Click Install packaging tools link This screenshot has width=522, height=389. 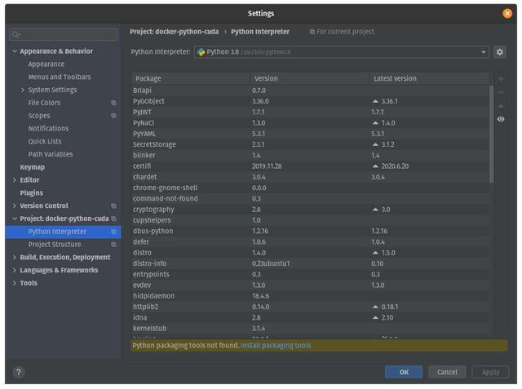click(x=276, y=346)
